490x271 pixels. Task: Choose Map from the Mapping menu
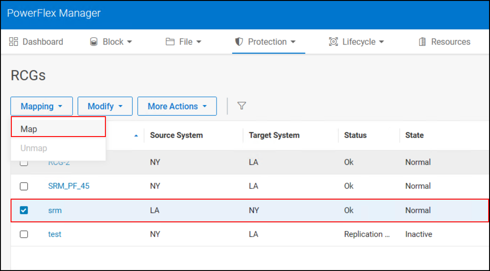pyautogui.click(x=58, y=129)
